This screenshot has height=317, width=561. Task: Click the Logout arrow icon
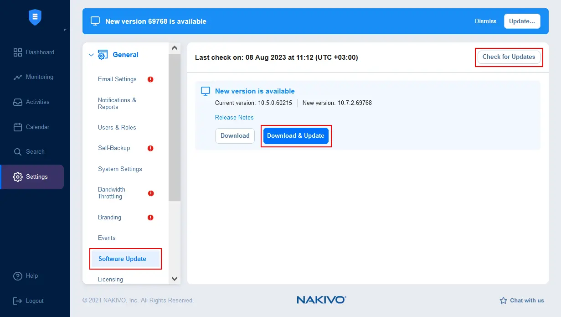18,301
